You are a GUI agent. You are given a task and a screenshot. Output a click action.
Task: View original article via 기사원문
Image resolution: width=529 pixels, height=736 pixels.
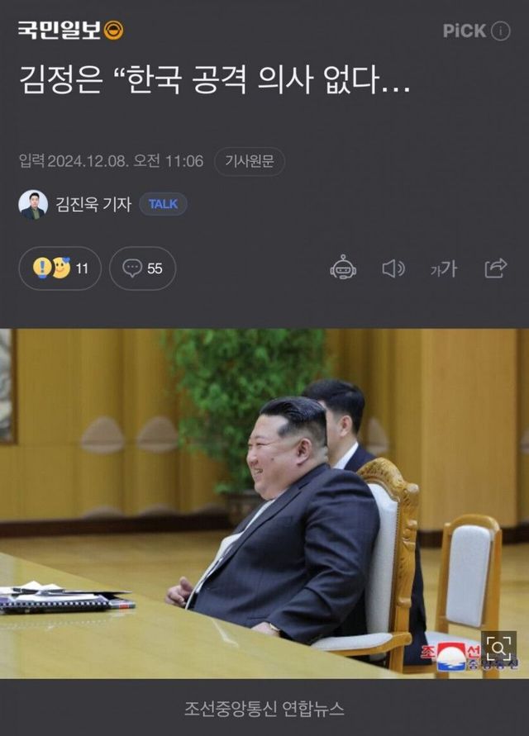250,161
